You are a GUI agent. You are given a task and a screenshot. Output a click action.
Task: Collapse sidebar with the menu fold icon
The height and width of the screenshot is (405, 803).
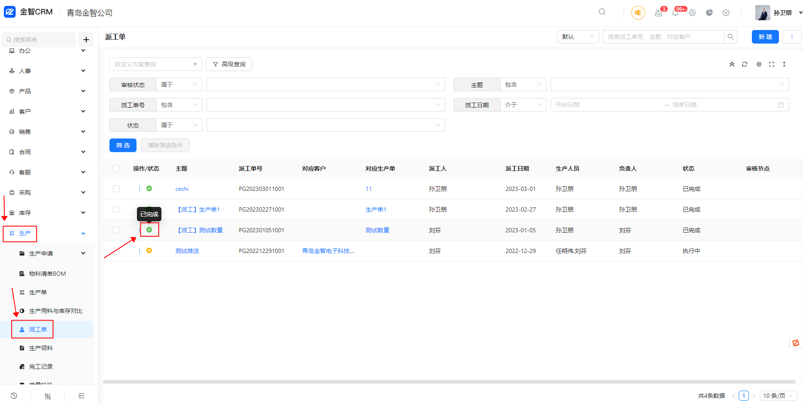pyautogui.click(x=82, y=396)
